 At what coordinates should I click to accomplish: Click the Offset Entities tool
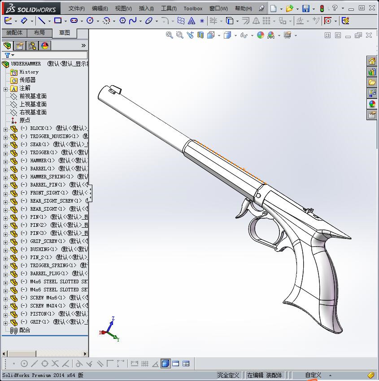click(245, 21)
